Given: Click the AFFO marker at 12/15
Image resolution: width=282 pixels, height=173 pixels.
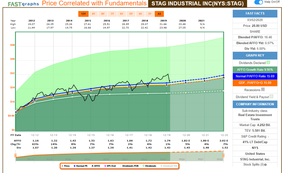Looking at the screenshot, I should click(91, 90).
